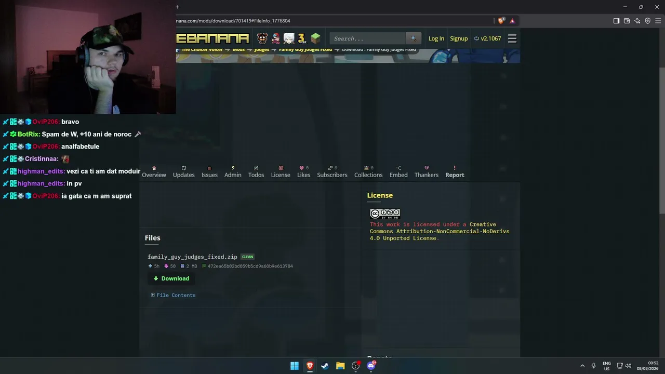This screenshot has width=665, height=374.
Task: Click the streamer webcam overlay
Action: pyautogui.click(x=88, y=57)
